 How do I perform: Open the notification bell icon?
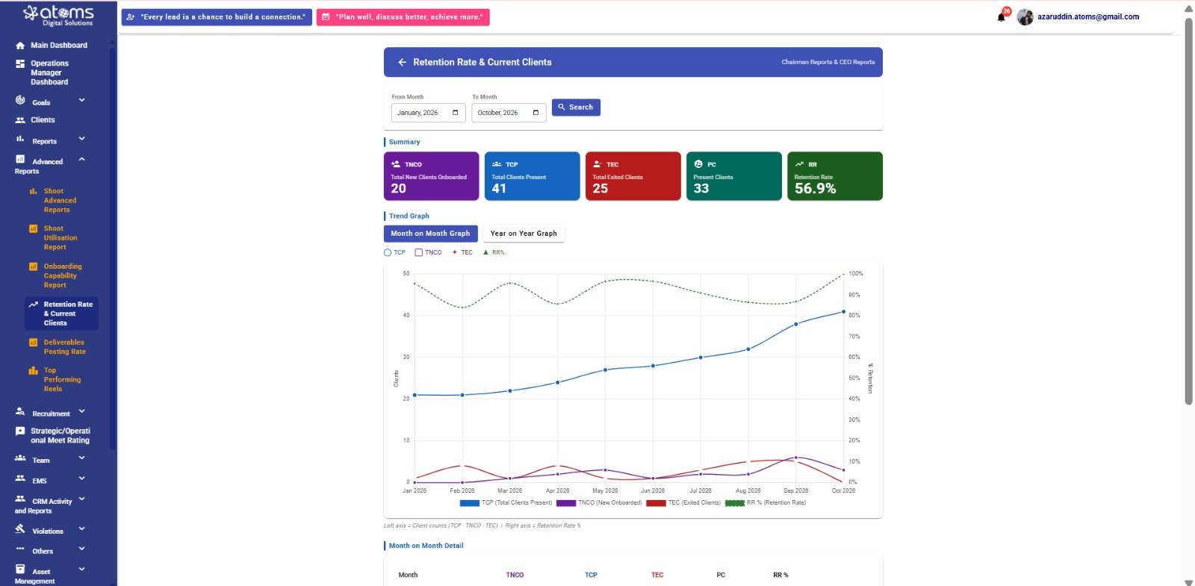1002,16
